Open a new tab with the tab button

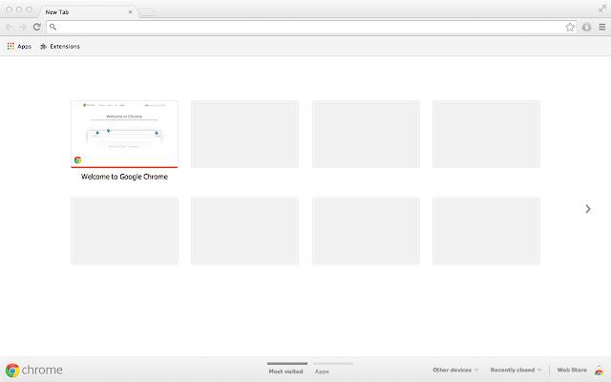click(149, 11)
